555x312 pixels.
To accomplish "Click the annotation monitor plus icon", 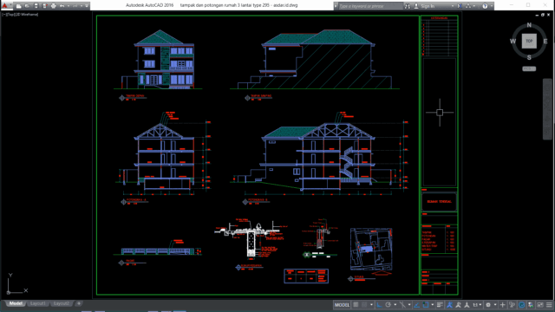I will (x=502, y=305).
